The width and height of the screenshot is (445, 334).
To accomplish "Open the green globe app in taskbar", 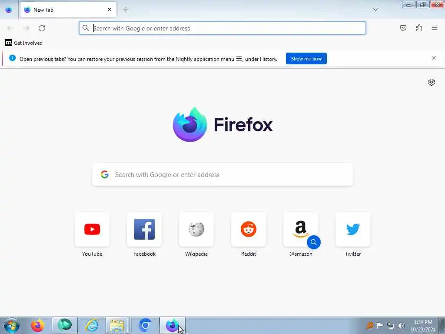I will coord(65,325).
